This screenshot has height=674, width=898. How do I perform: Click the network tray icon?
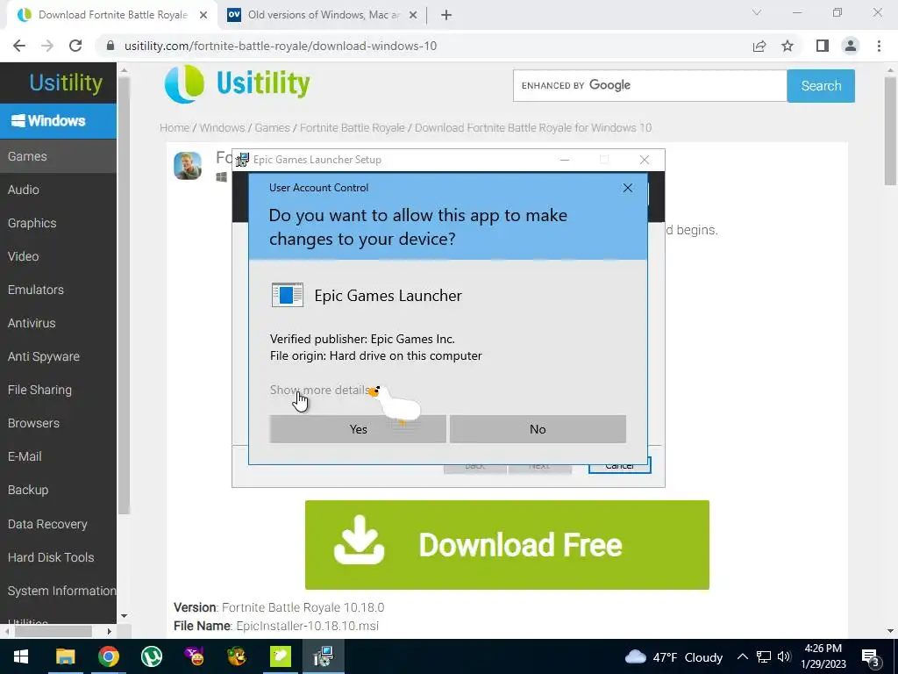pyautogui.click(x=764, y=656)
